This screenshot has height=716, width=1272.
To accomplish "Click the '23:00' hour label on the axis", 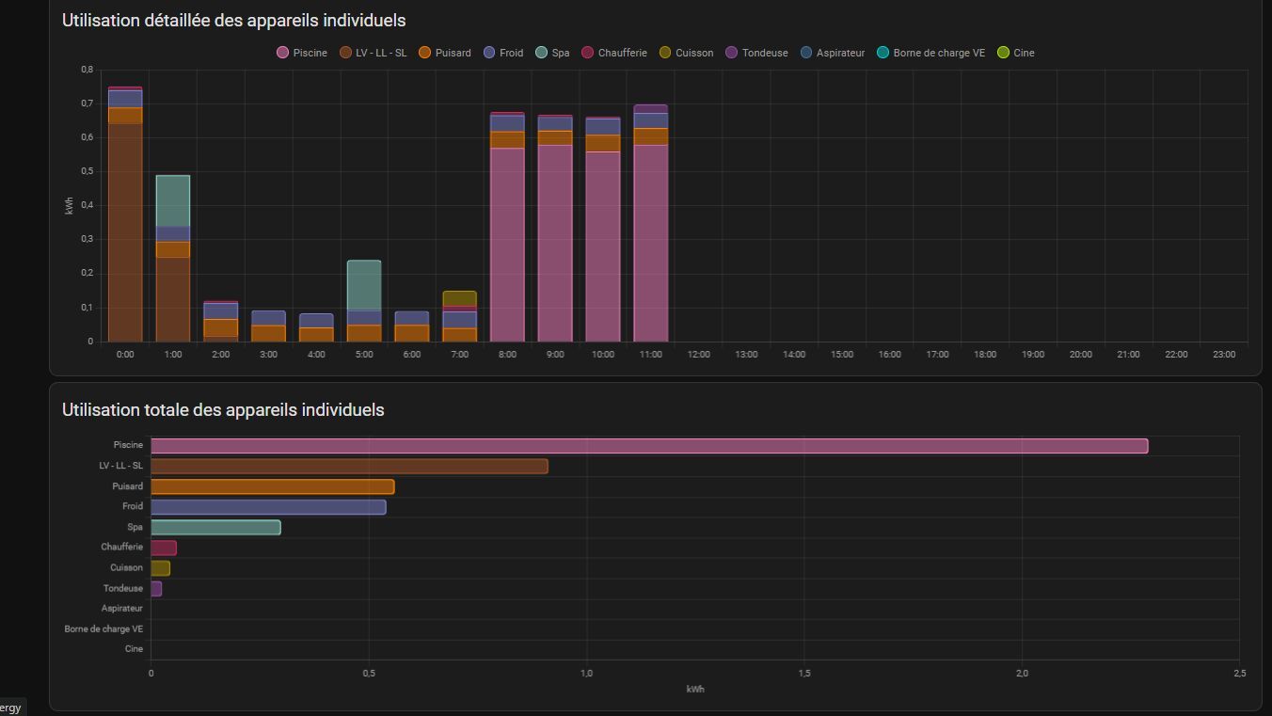I will 1223,355.
